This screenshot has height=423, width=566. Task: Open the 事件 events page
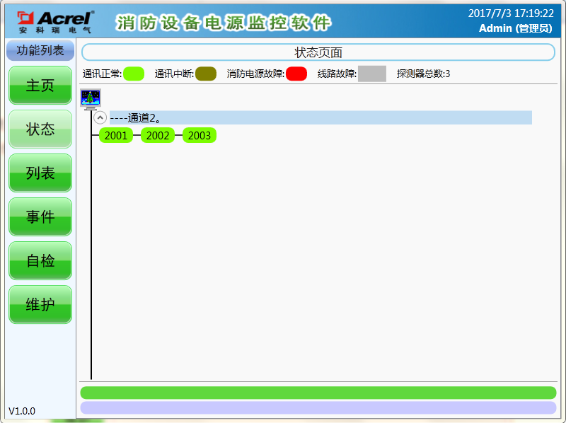click(40, 217)
